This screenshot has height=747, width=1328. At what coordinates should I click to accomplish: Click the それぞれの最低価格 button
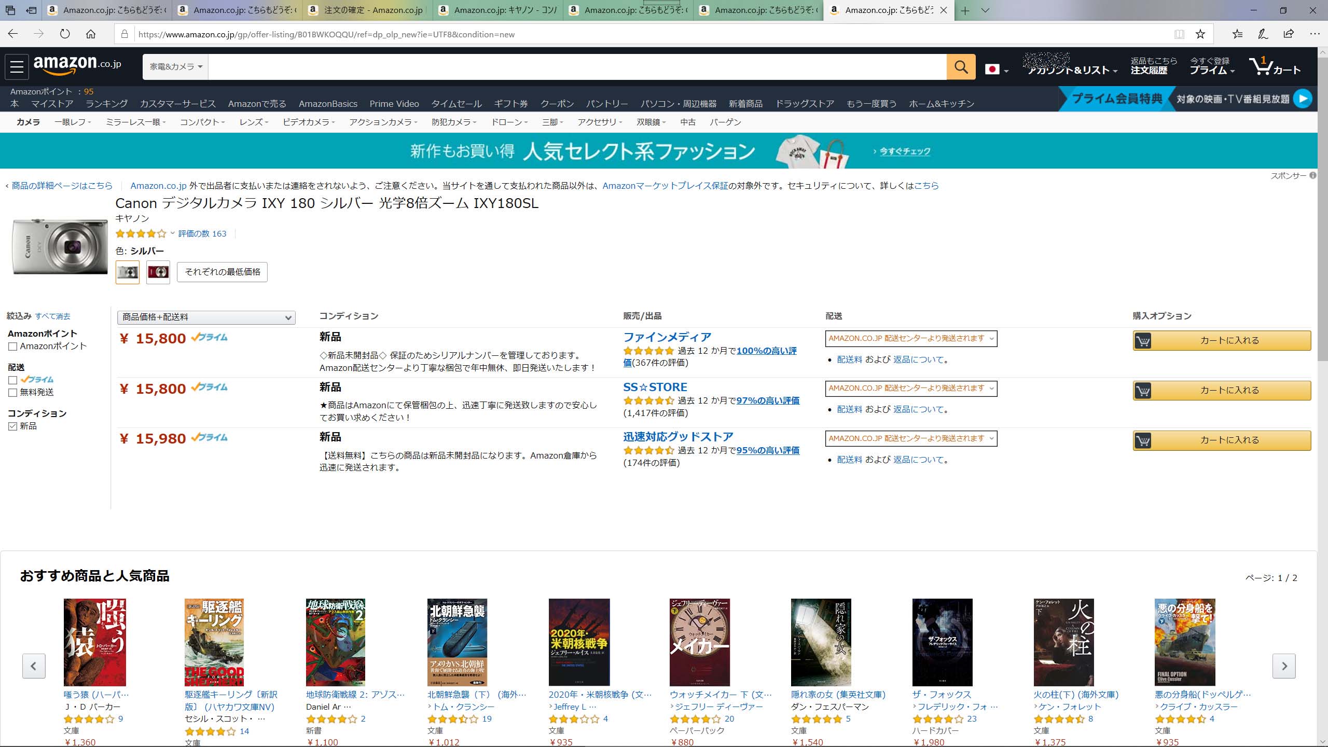[x=222, y=272]
